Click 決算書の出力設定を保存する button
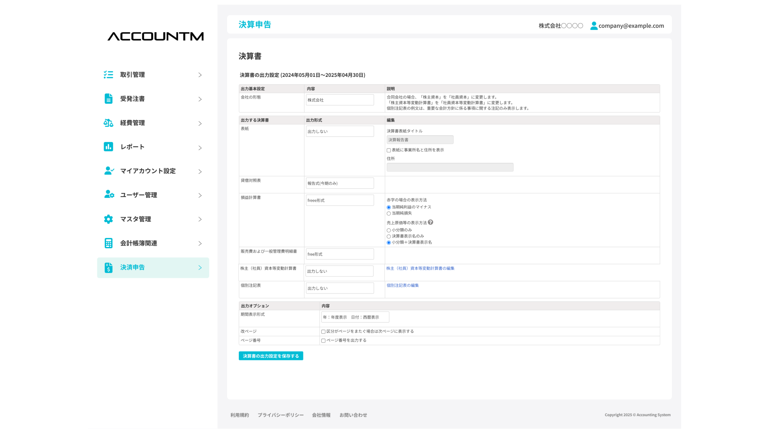Image resolution: width=763 pixels, height=429 pixels. (x=271, y=356)
